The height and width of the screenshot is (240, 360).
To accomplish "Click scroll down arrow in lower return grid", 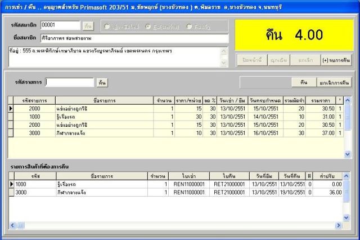I will [x=347, y=217].
